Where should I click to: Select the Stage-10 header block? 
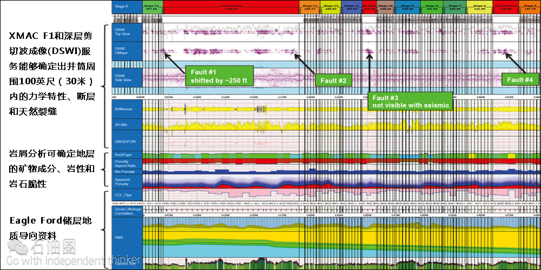(x=386, y=7)
